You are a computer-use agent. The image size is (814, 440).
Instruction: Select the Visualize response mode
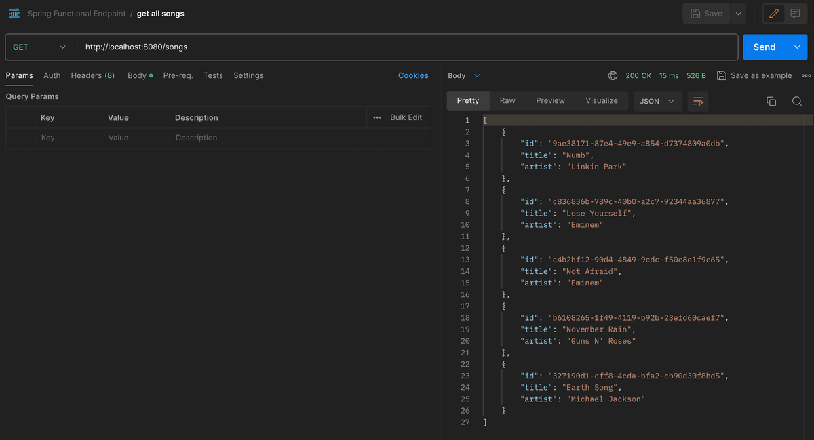click(x=601, y=100)
